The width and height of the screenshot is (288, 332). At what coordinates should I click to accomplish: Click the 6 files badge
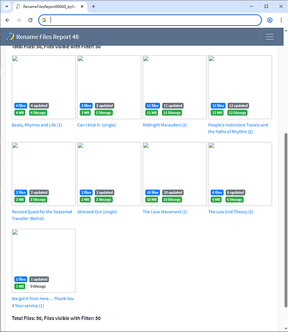click(x=217, y=193)
